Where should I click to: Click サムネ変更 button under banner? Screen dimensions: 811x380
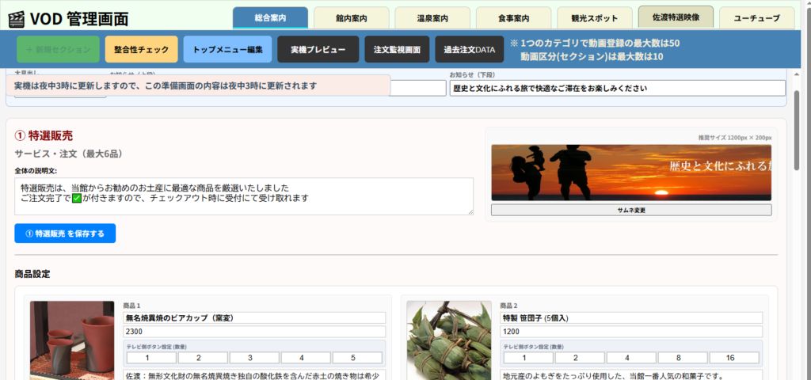pyautogui.click(x=631, y=210)
